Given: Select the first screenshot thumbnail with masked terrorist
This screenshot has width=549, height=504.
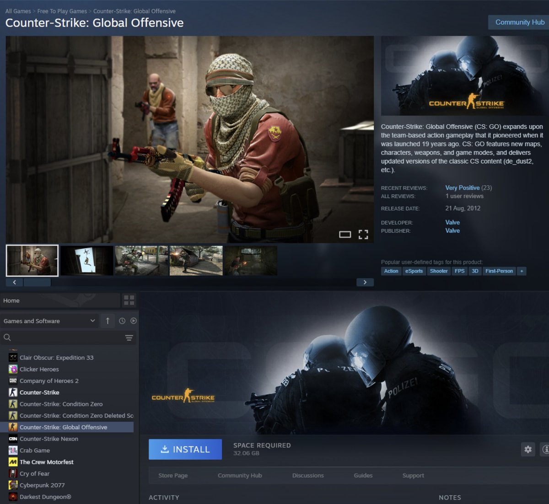Looking at the screenshot, I should (x=32, y=260).
